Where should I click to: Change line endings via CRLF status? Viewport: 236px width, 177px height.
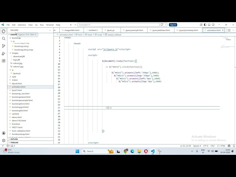[x=212, y=146]
